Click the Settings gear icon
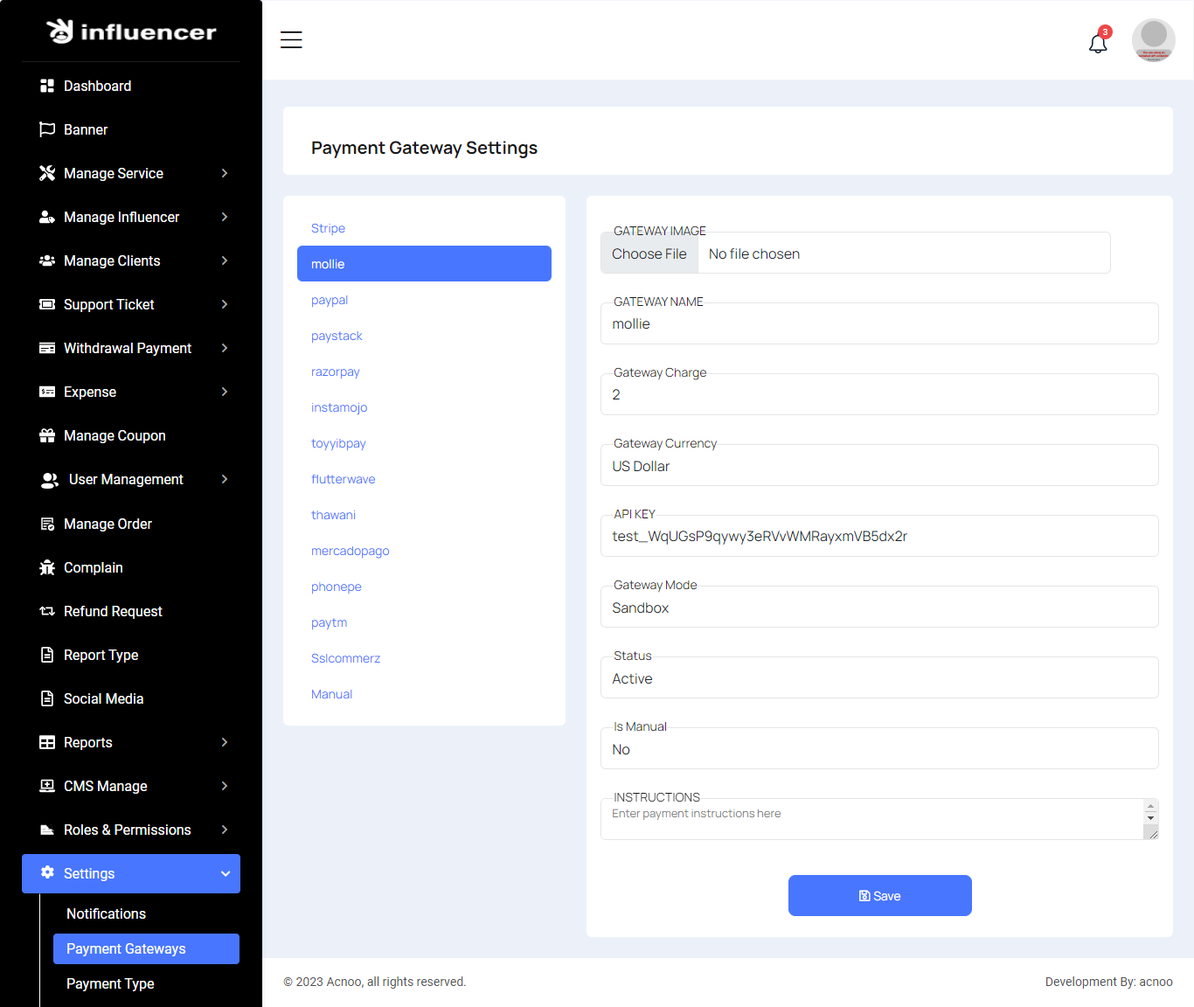This screenshot has height=1007, width=1194. click(x=47, y=872)
